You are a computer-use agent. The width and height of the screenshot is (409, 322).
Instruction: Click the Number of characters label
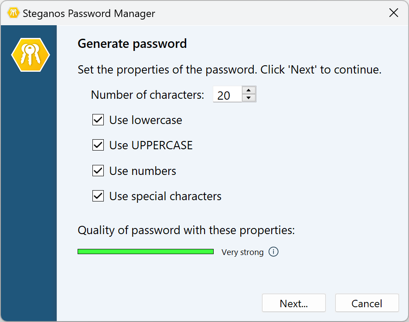[x=147, y=95]
